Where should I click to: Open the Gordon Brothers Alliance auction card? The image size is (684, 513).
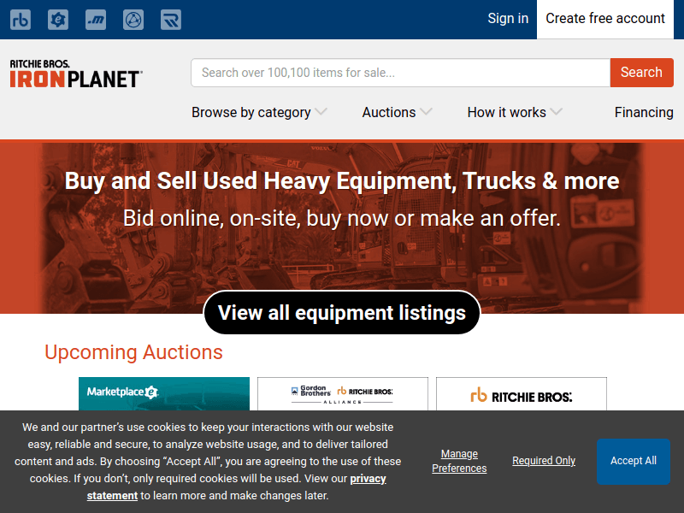pos(343,394)
